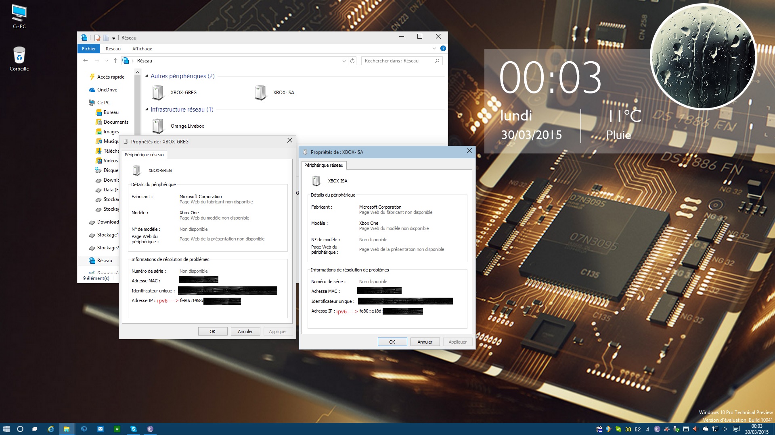Viewport: 775px width, 435px height.
Task: Select Documents in the navigation pane
Action: pos(115,122)
